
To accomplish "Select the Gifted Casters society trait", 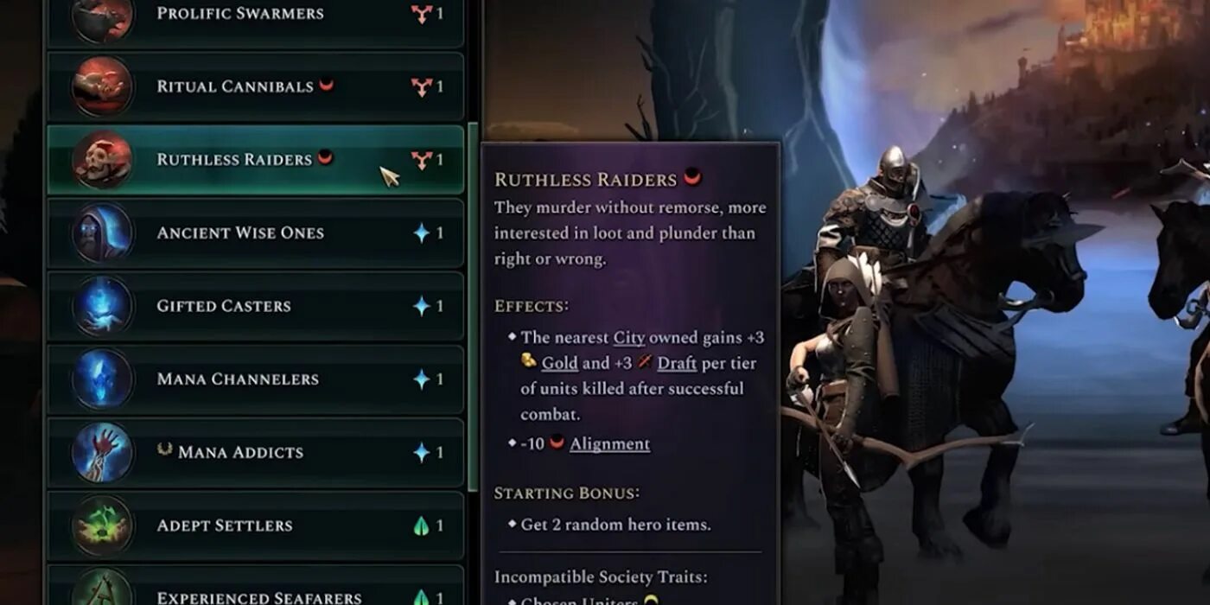I will click(255, 306).
